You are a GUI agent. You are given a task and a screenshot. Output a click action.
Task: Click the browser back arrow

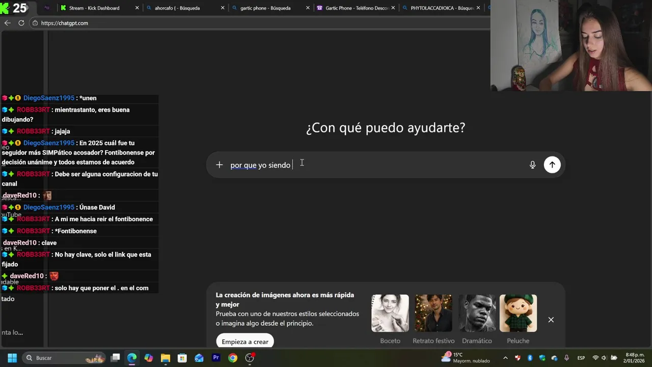(x=7, y=23)
